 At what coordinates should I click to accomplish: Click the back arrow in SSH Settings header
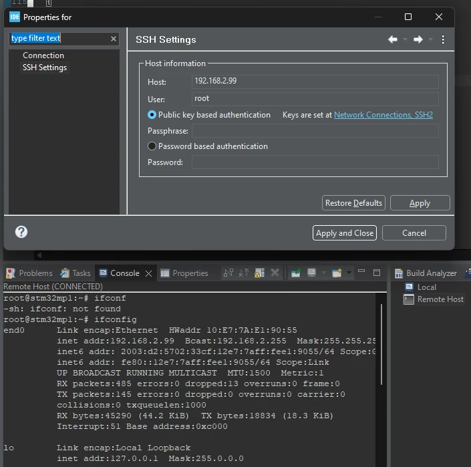coord(393,39)
